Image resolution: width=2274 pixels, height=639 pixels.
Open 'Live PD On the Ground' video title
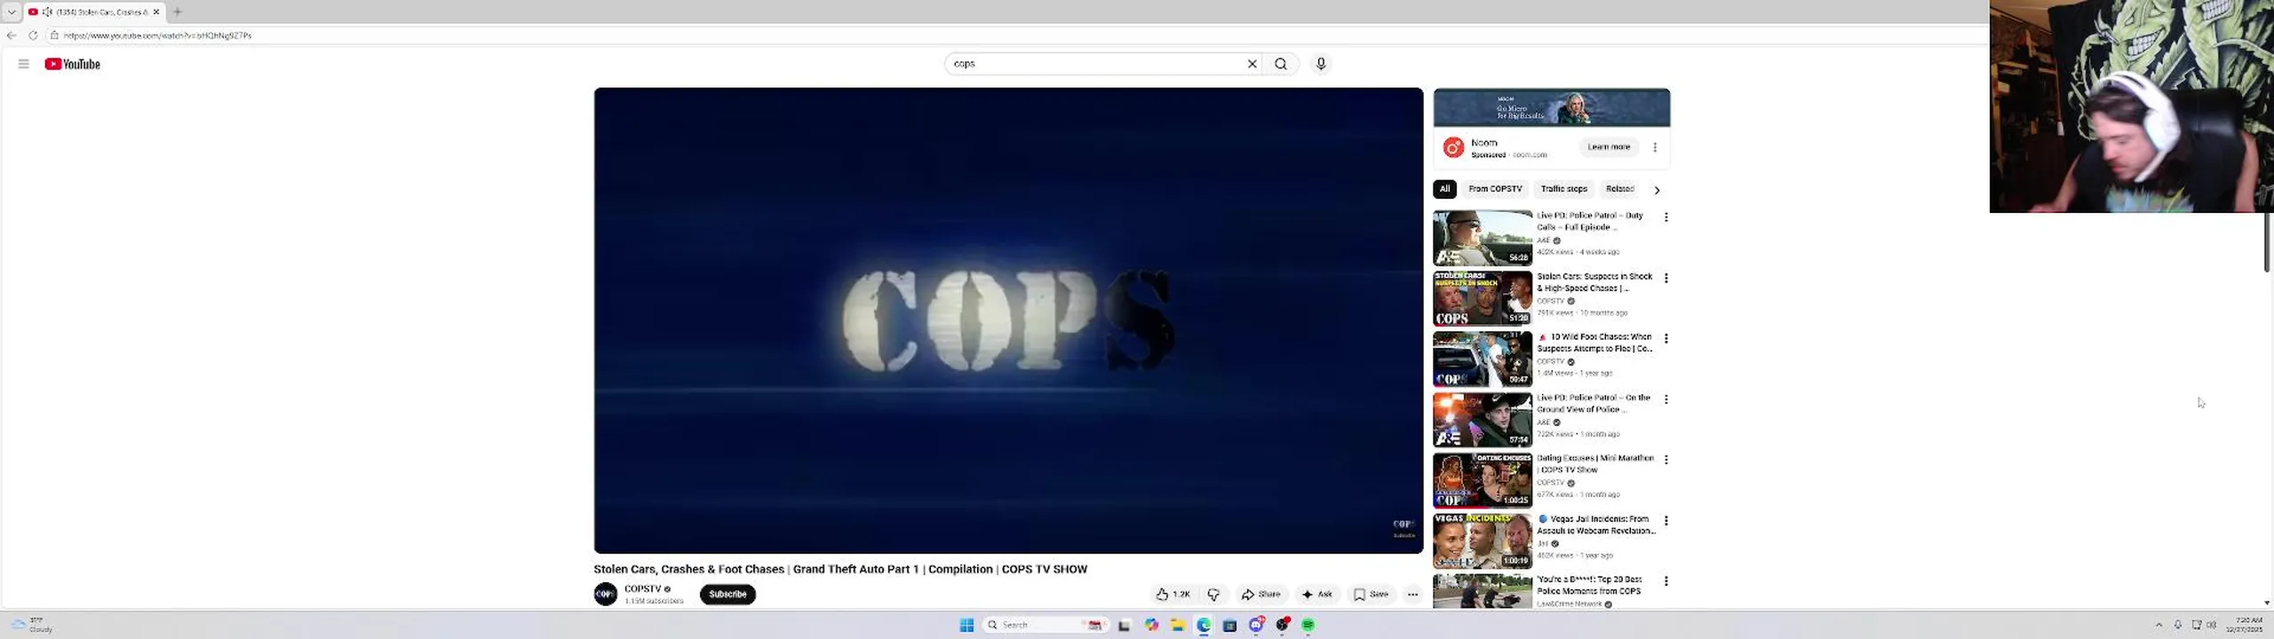pyautogui.click(x=1594, y=404)
